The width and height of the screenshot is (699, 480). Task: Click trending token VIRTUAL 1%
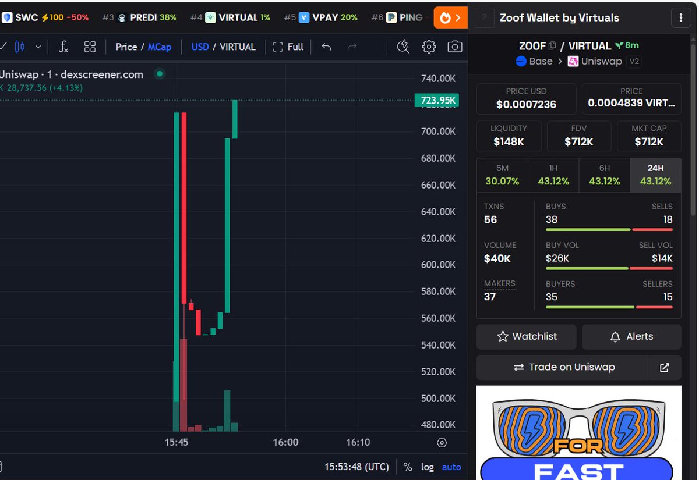(231, 17)
